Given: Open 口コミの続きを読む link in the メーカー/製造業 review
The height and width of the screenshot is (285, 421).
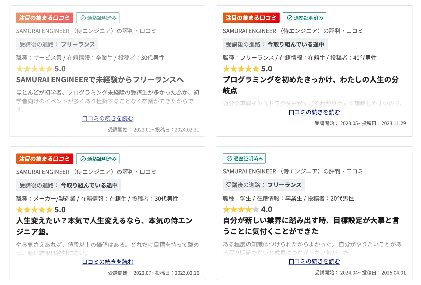Looking at the screenshot, I should [x=108, y=262].
